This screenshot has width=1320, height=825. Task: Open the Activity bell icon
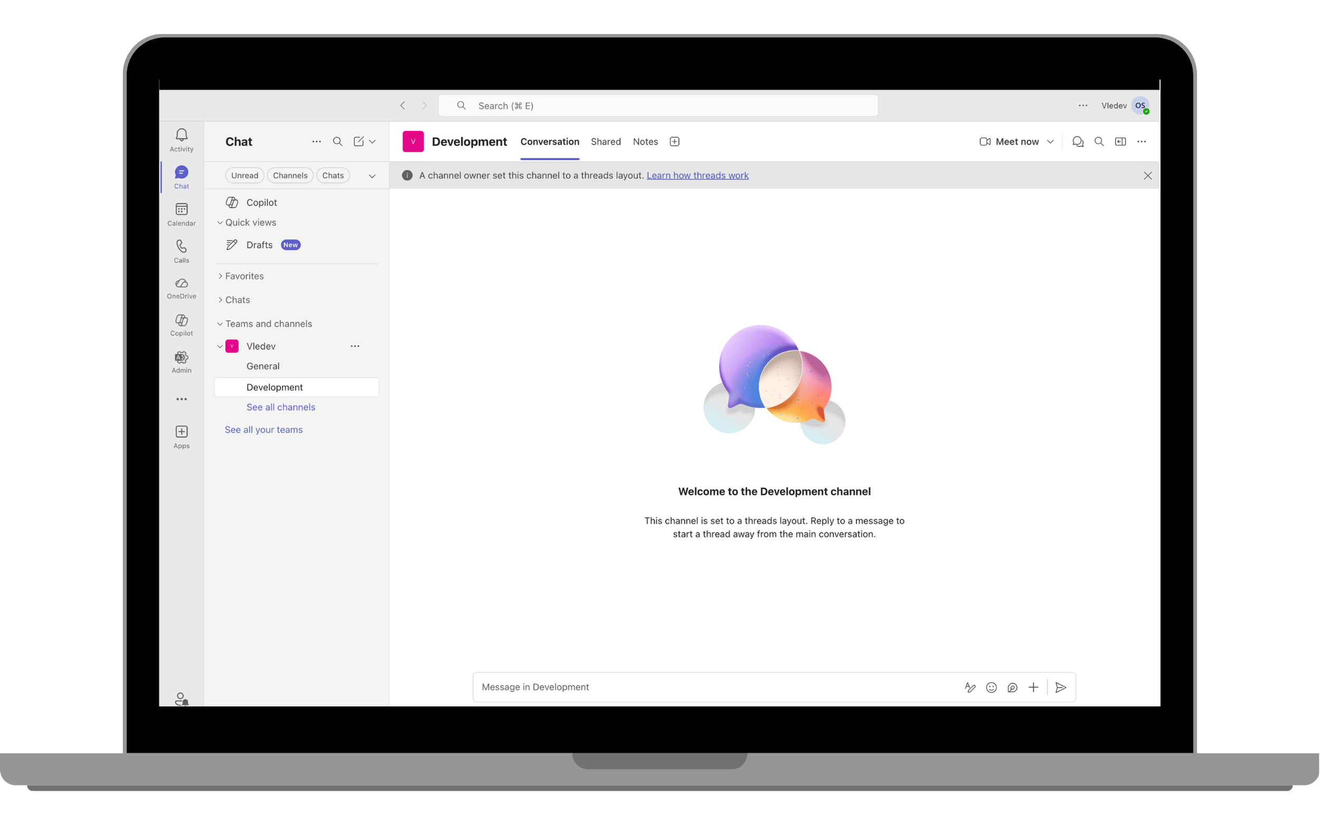182,139
